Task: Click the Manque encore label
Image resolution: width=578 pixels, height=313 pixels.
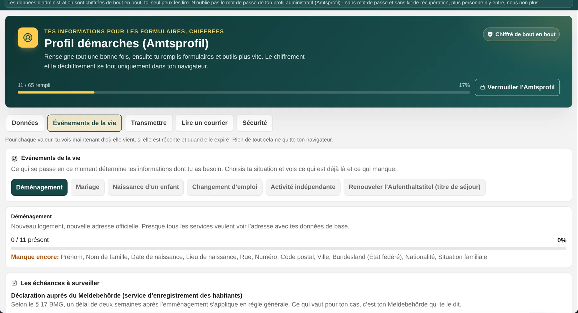Action: 35,257
